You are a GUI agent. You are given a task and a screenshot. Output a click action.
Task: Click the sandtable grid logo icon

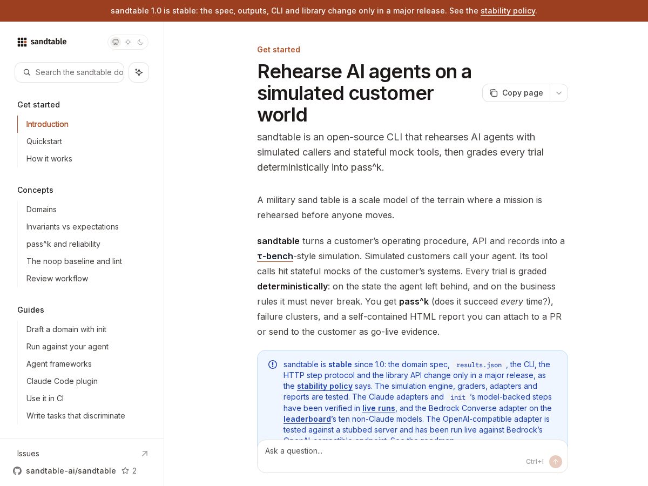coord(22,42)
